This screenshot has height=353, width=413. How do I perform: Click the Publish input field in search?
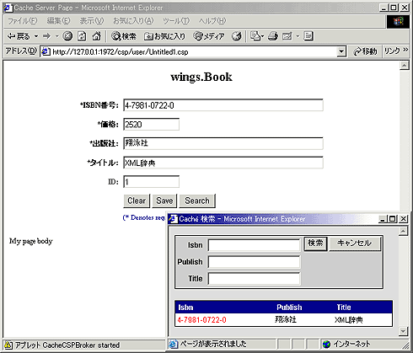(254, 262)
